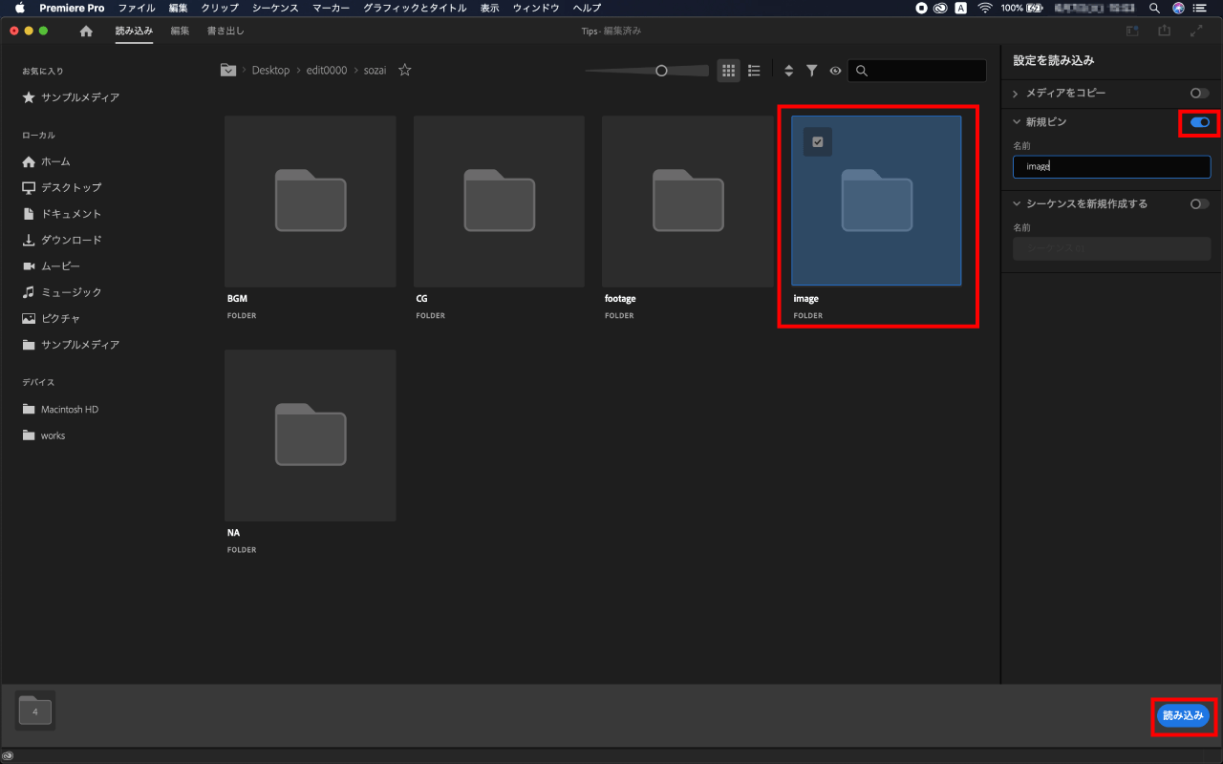This screenshot has width=1223, height=764.
Task: Select the BGM folder thumbnail
Action: tap(311, 202)
